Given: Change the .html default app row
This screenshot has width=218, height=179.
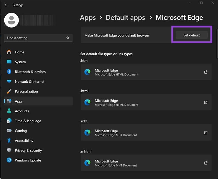Looking at the screenshot, I should pos(146,102).
